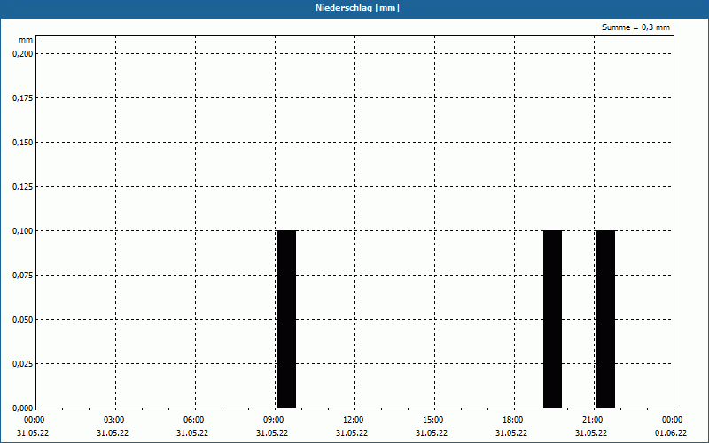Click the 0,025 y-axis value
This screenshot has height=443, width=709.
tap(23, 364)
